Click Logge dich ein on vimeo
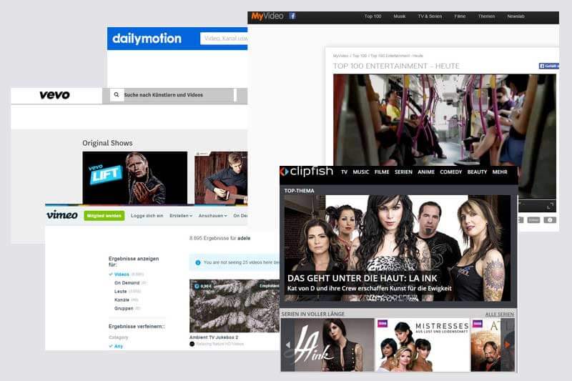 (x=147, y=216)
